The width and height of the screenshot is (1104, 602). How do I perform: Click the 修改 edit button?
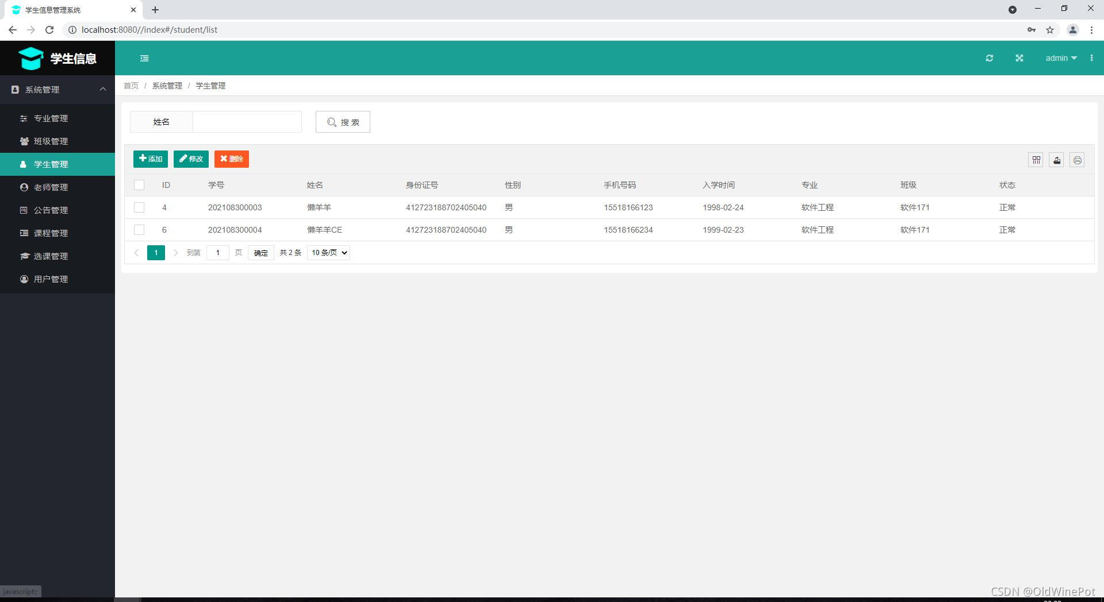pyautogui.click(x=191, y=159)
